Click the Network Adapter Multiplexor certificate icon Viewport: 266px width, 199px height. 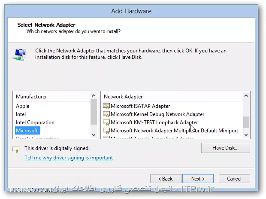click(106, 131)
